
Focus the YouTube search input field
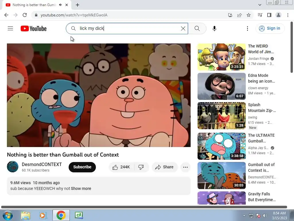click(x=127, y=28)
